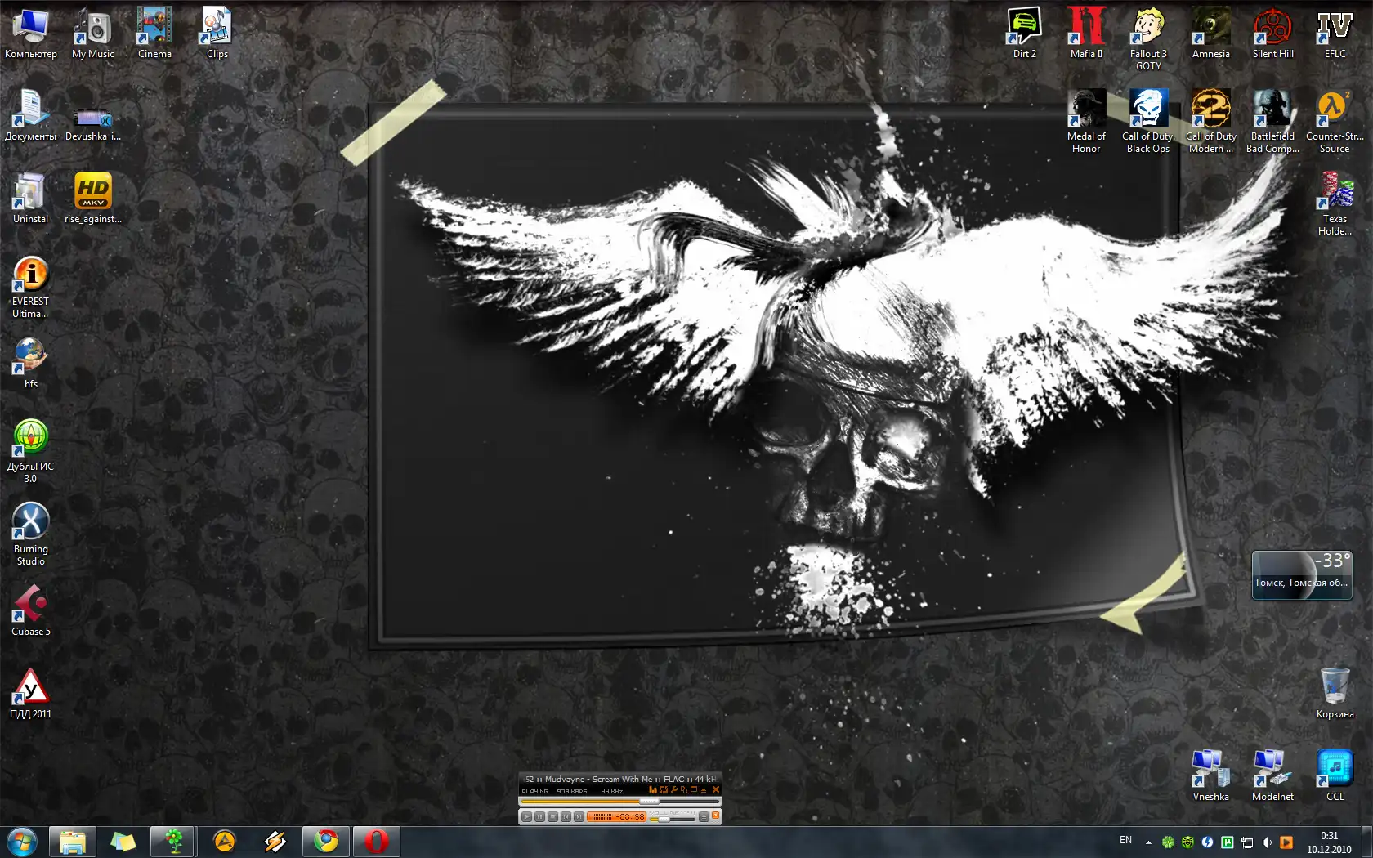Image resolution: width=1373 pixels, height=858 pixels.
Task: Open the Opera browser from taskbar
Action: coord(376,841)
